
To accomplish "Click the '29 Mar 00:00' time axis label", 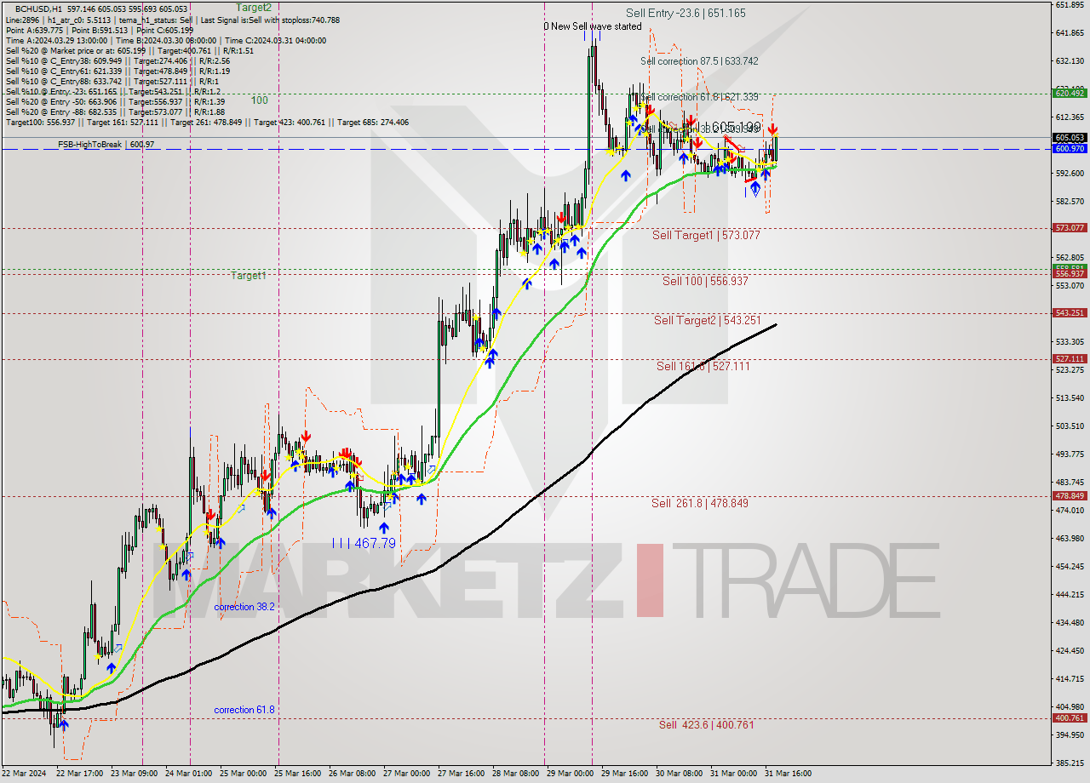I will (x=570, y=774).
